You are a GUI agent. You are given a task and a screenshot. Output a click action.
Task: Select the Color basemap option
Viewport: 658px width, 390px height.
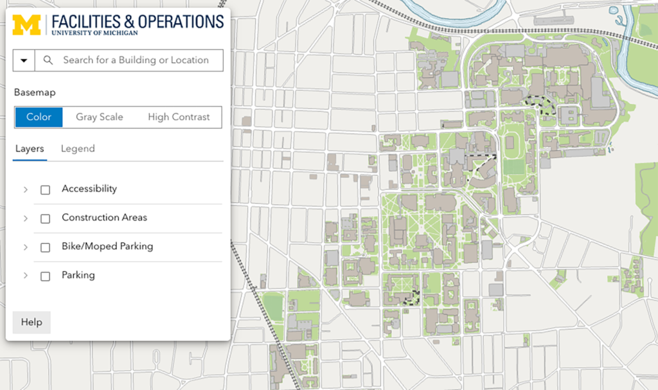coord(39,117)
